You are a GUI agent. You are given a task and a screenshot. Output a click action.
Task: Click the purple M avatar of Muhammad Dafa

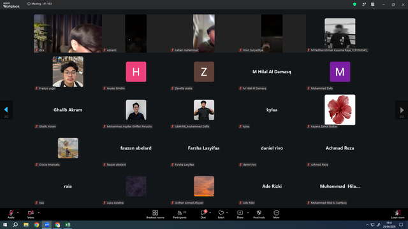pos(340,72)
